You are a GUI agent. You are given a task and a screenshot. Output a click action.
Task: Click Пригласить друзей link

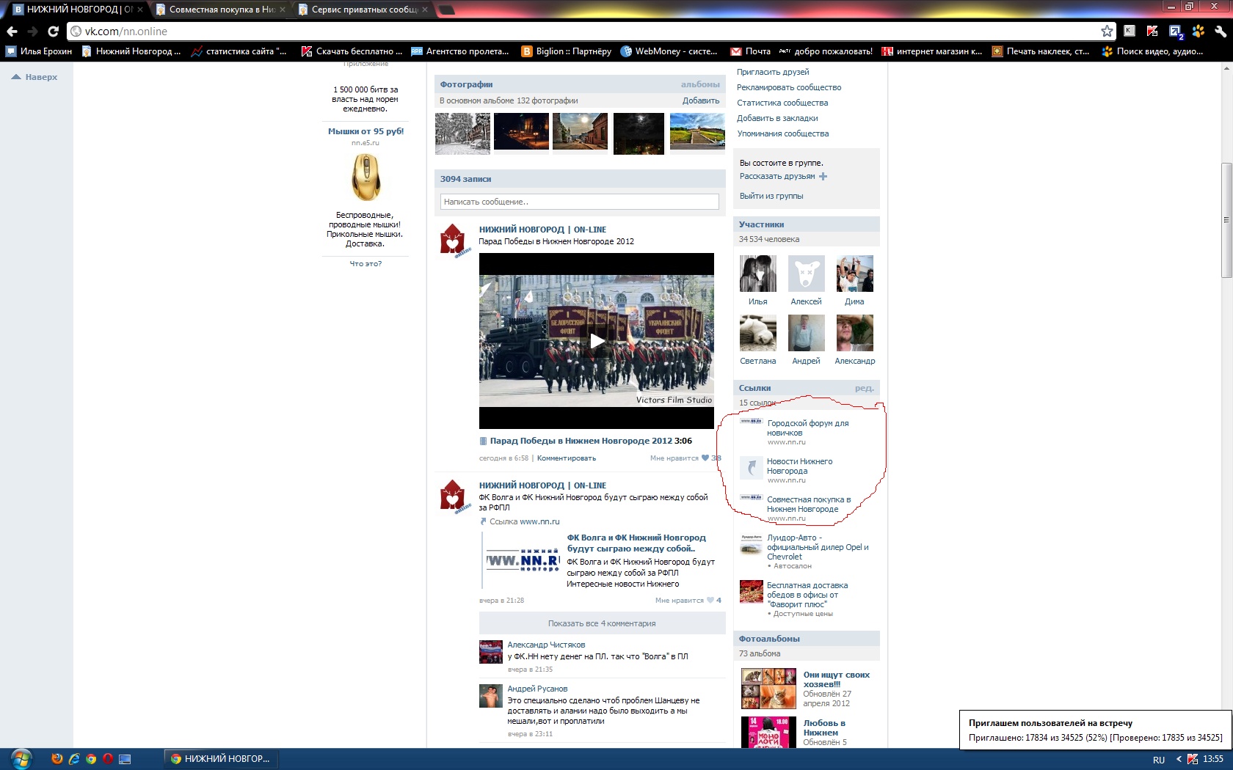pyautogui.click(x=773, y=72)
